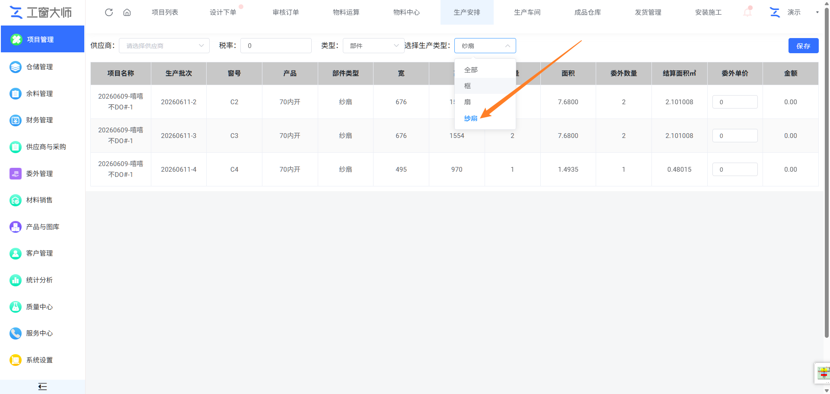Open 仓储管理 sidebar icon

pos(16,67)
